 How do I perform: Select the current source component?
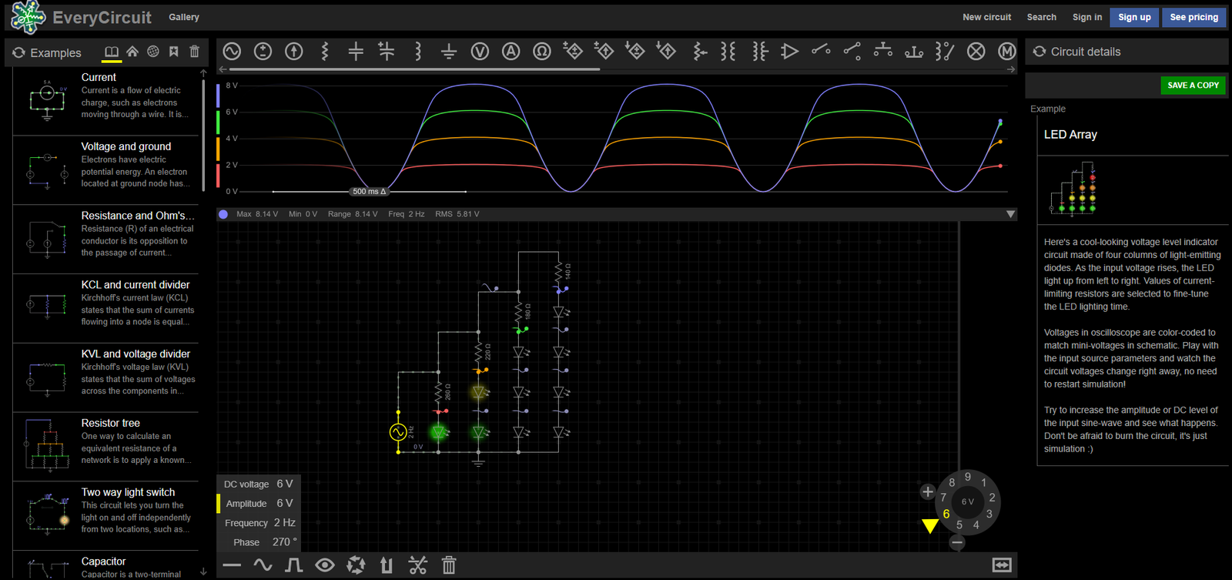293,52
